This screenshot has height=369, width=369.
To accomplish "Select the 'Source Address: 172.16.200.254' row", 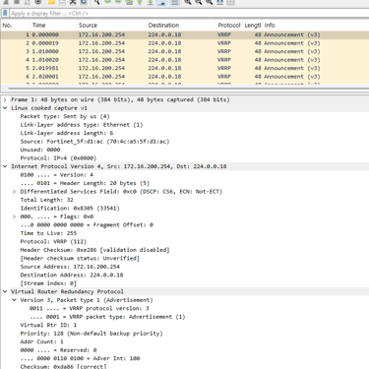I will (70, 267).
